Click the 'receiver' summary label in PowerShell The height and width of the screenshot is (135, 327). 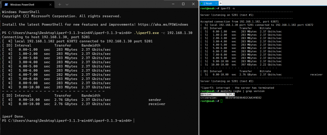tap(157, 104)
